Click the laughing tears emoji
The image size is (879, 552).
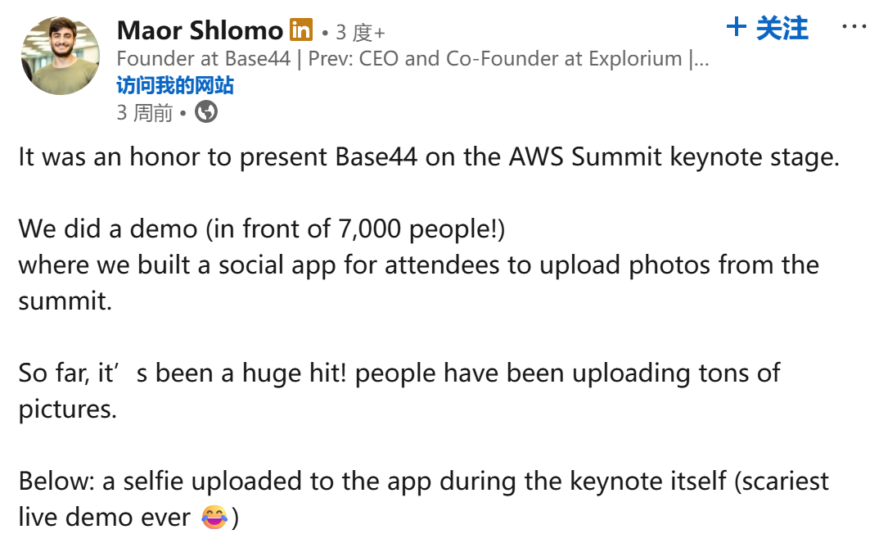pyautogui.click(x=214, y=518)
